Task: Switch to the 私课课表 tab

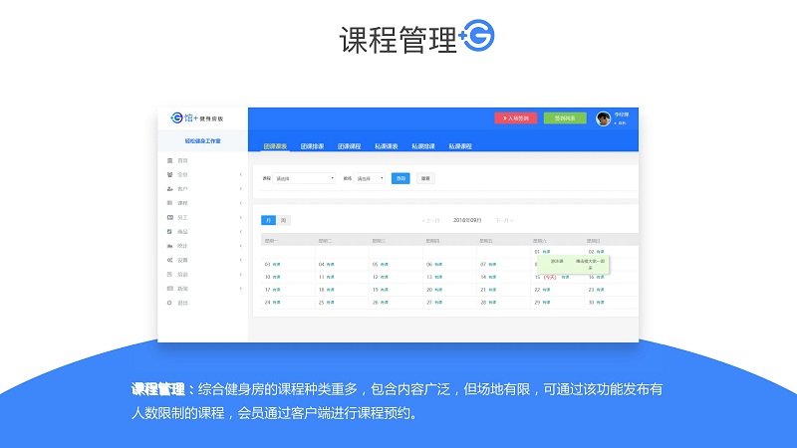Action: pyautogui.click(x=387, y=146)
